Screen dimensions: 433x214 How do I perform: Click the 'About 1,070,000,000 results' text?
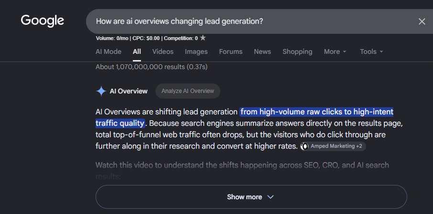[152, 67]
